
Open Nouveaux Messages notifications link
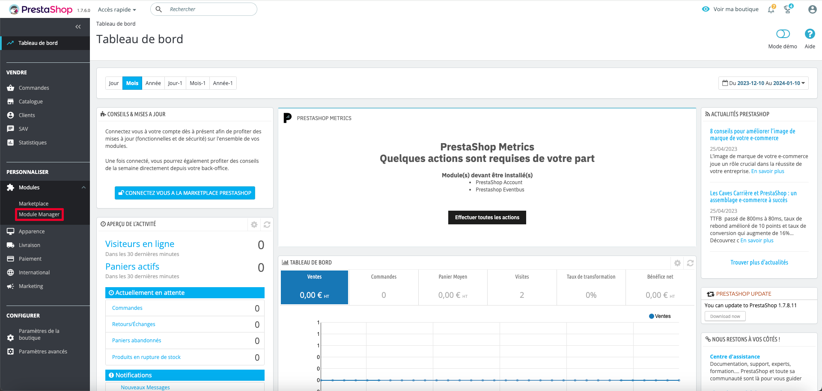(145, 387)
